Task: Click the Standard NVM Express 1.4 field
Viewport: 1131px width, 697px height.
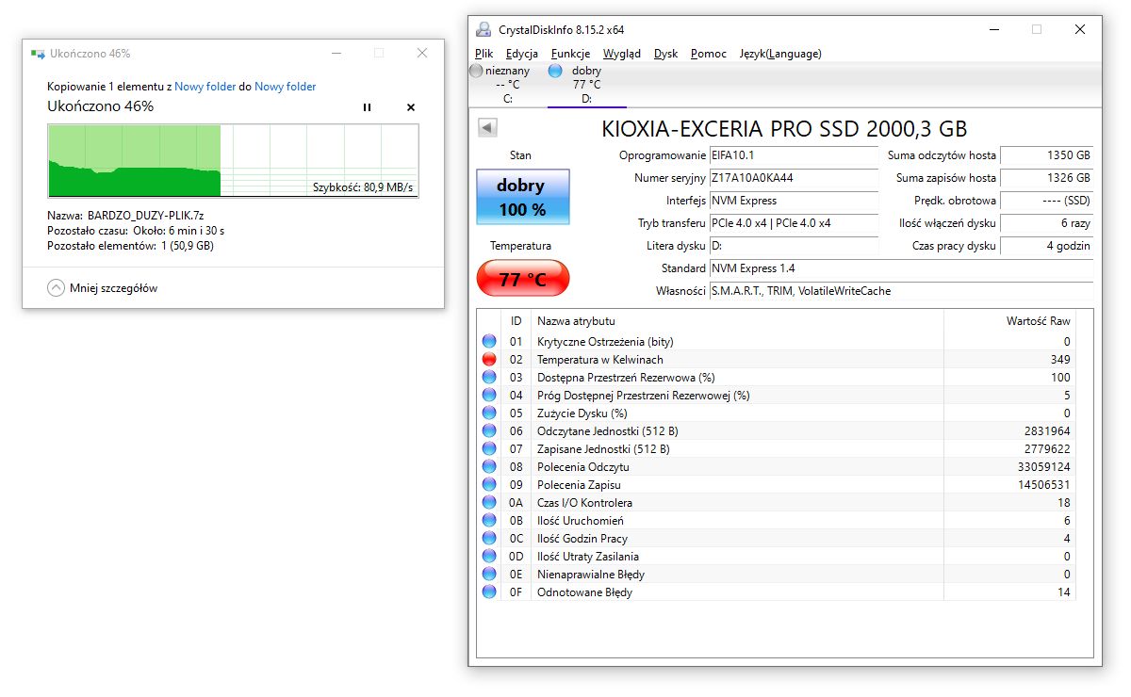Action: click(901, 268)
